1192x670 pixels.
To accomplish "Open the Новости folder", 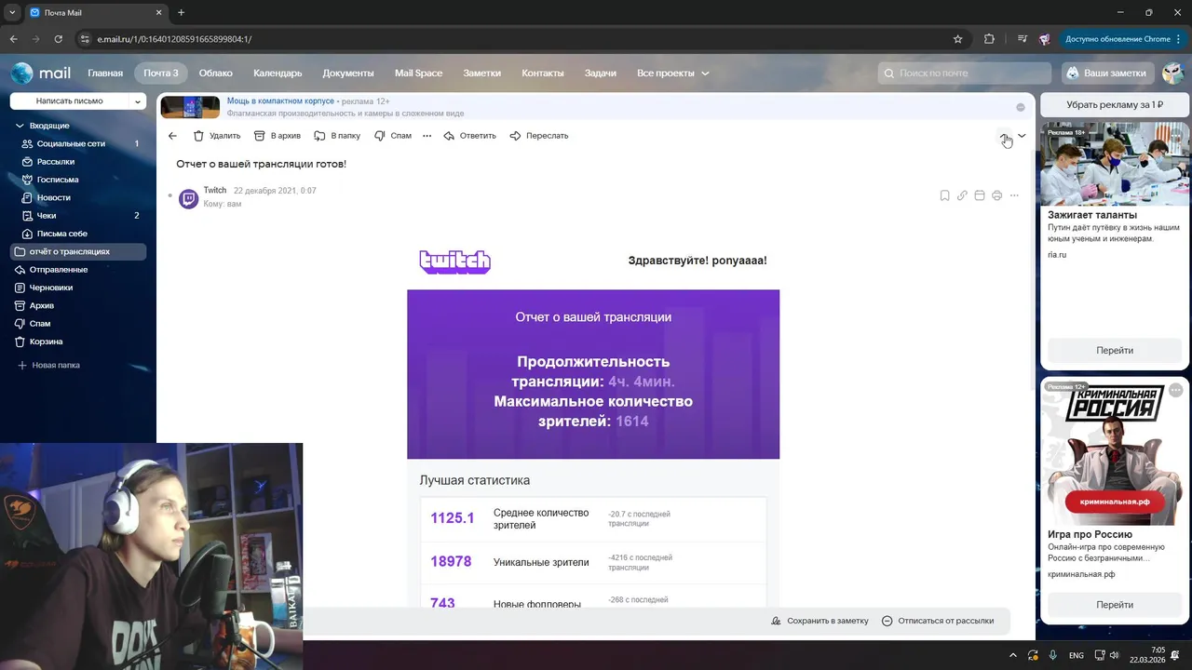I will click(78, 197).
